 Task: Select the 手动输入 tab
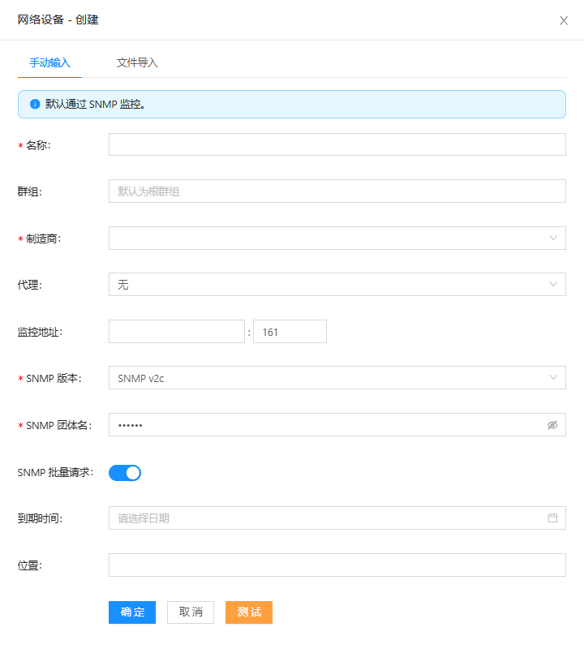[x=50, y=62]
